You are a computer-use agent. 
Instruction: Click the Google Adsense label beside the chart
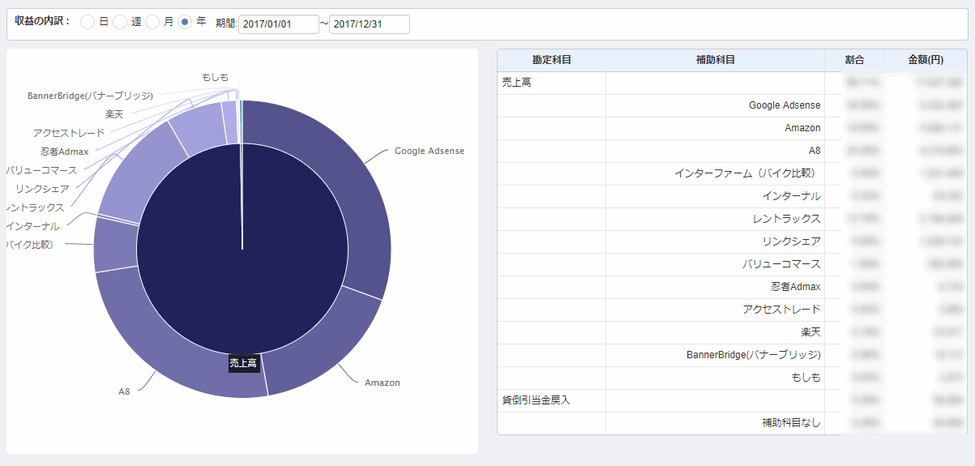coord(429,152)
